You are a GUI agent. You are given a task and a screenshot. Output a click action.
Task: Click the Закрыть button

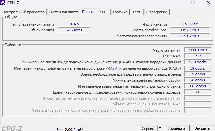[x=202, y=128]
